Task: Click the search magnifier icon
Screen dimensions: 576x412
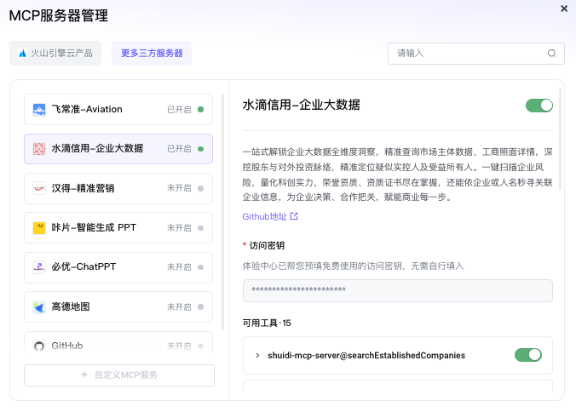Action: click(551, 54)
